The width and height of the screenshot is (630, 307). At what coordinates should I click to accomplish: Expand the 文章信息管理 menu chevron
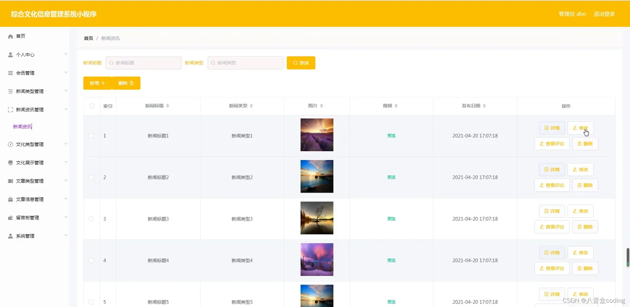tap(66, 199)
